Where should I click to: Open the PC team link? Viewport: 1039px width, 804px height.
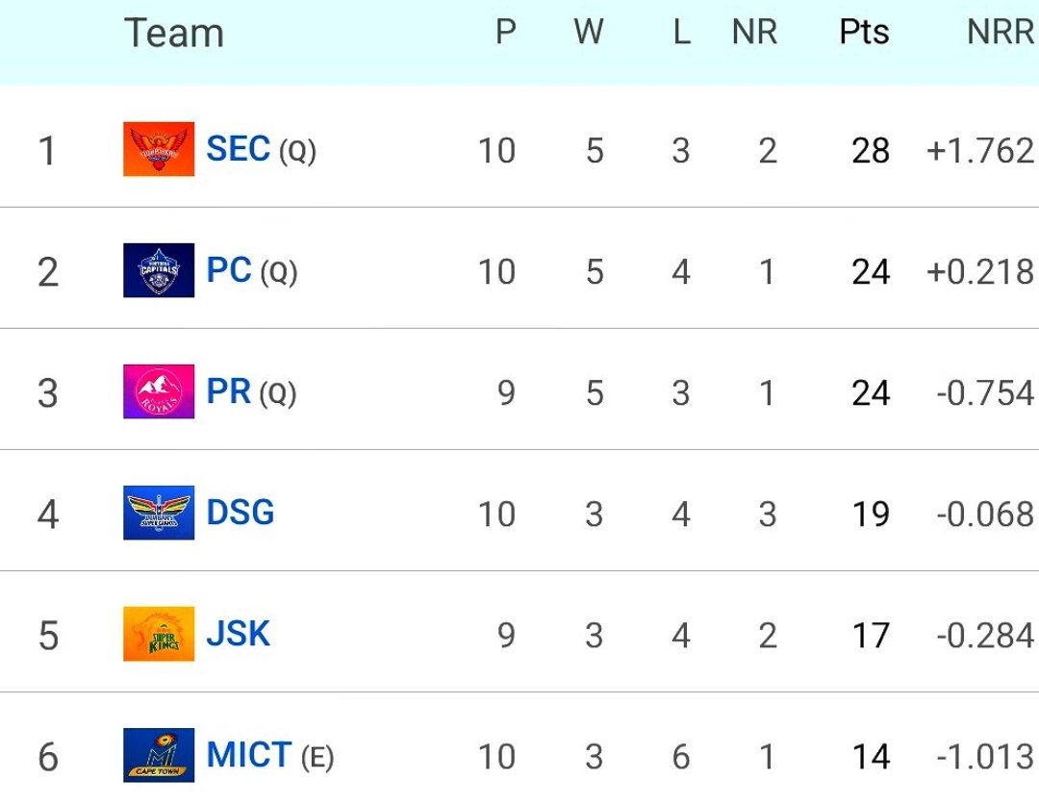229,270
